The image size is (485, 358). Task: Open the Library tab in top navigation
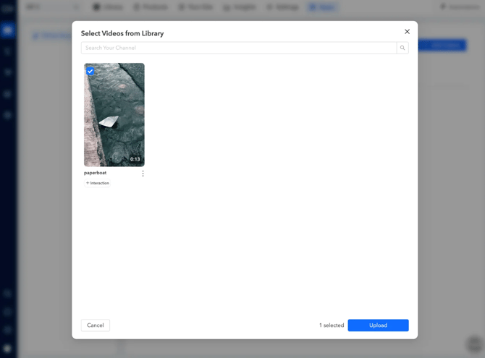[x=108, y=7]
